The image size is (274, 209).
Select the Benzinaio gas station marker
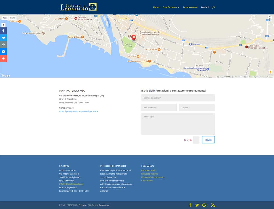[190, 44]
